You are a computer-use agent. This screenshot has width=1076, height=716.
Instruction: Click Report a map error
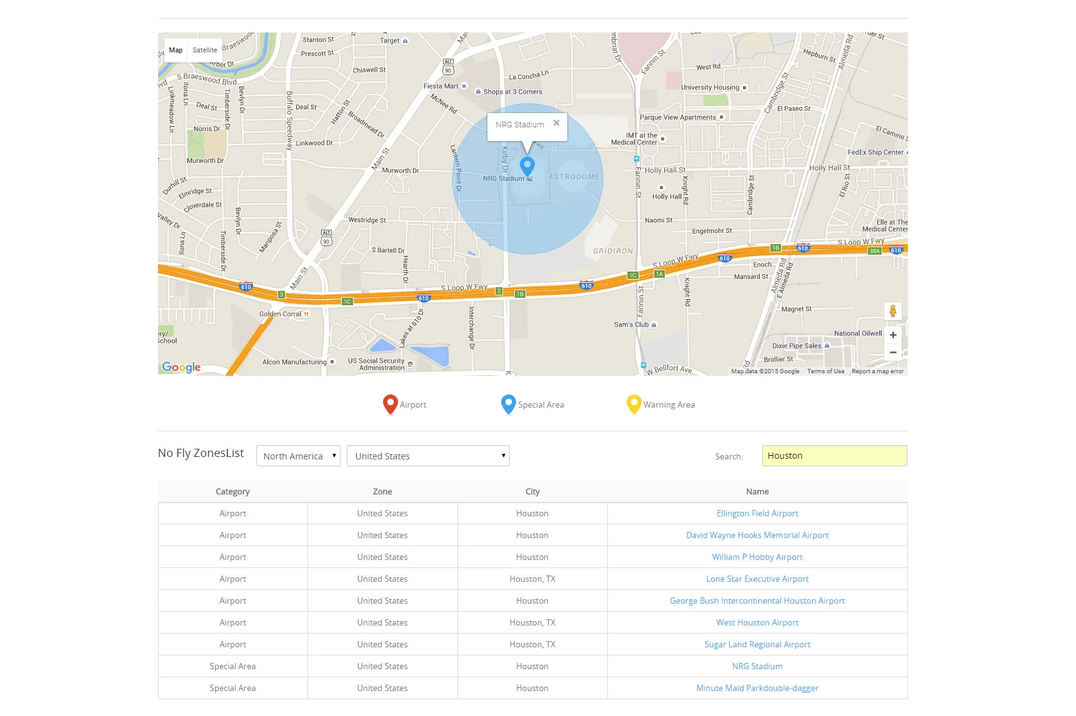tap(877, 371)
